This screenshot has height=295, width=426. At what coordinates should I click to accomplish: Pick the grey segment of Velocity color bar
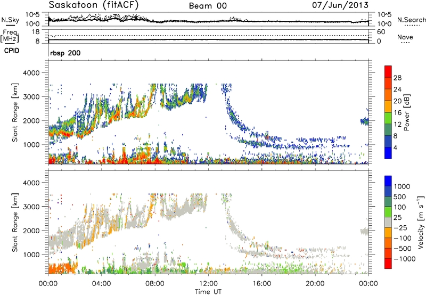[388, 222]
